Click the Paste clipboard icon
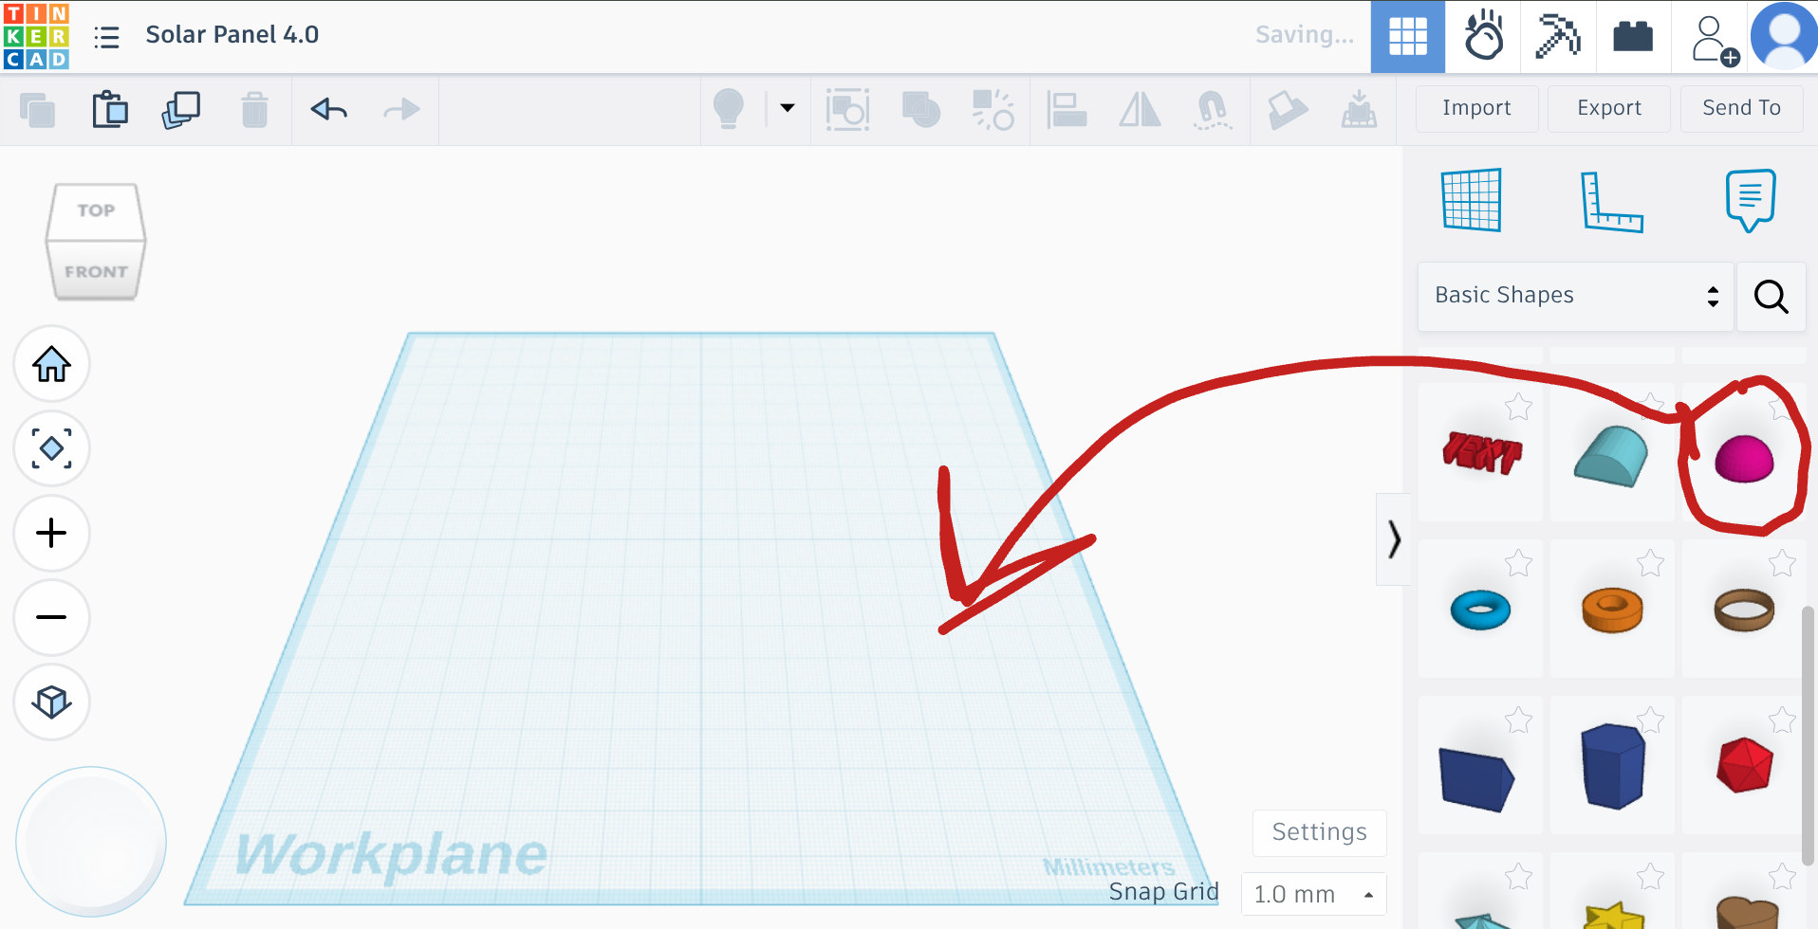Image resolution: width=1818 pixels, height=929 pixels. point(110,109)
